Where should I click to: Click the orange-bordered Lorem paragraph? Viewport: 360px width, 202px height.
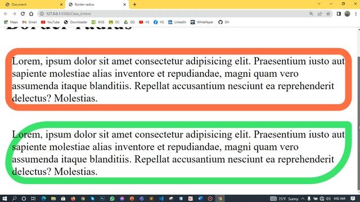pos(178,80)
